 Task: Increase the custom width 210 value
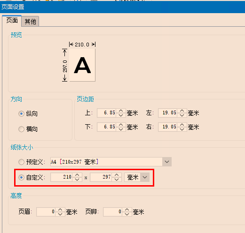click(x=77, y=175)
